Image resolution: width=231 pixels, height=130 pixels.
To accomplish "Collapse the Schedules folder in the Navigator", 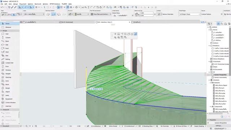I will [209, 80].
